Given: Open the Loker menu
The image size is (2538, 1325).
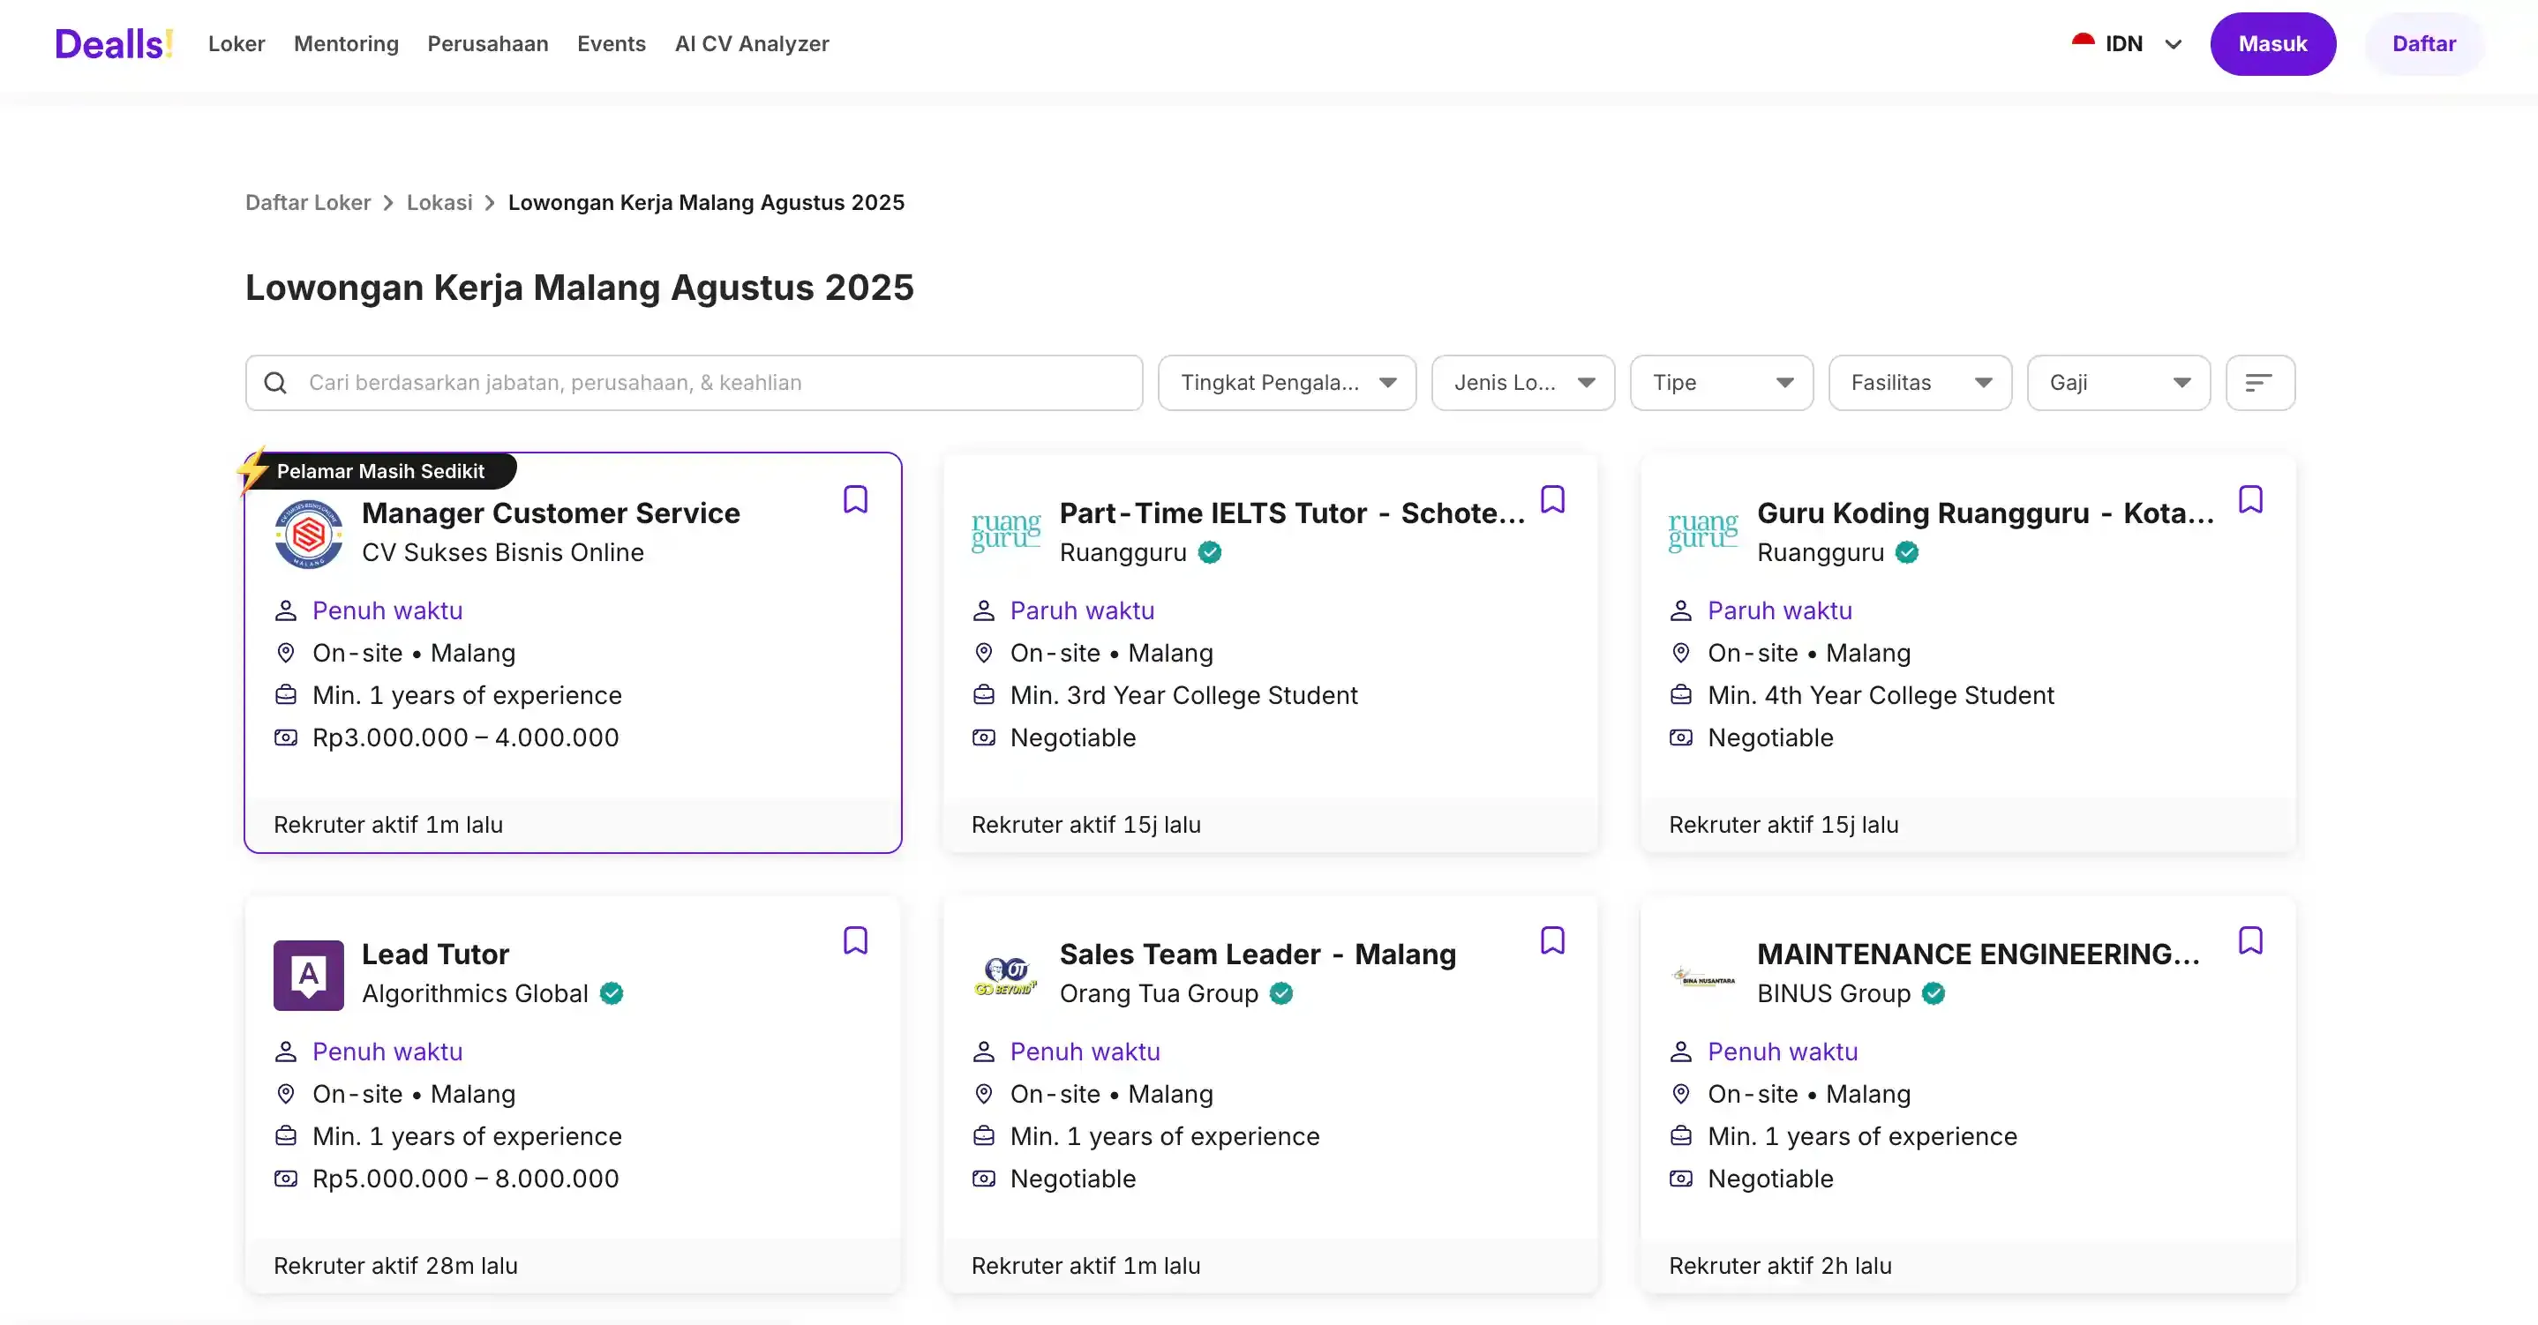Looking at the screenshot, I should [237, 43].
